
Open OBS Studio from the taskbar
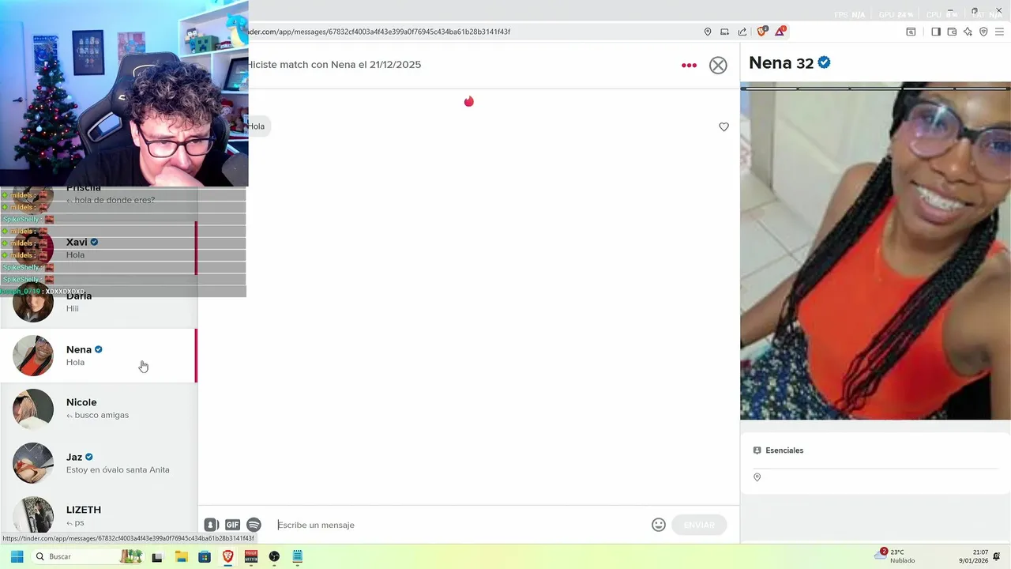274,556
